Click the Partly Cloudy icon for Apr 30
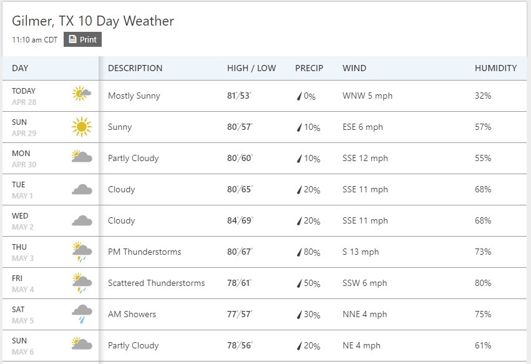The height and width of the screenshot is (364, 531). point(82,156)
